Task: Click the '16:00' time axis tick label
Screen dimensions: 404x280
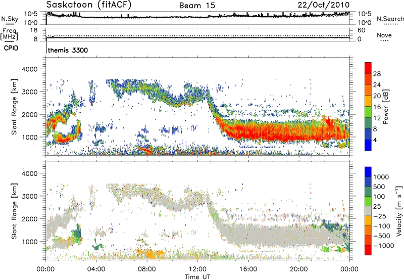Action: coord(248,269)
